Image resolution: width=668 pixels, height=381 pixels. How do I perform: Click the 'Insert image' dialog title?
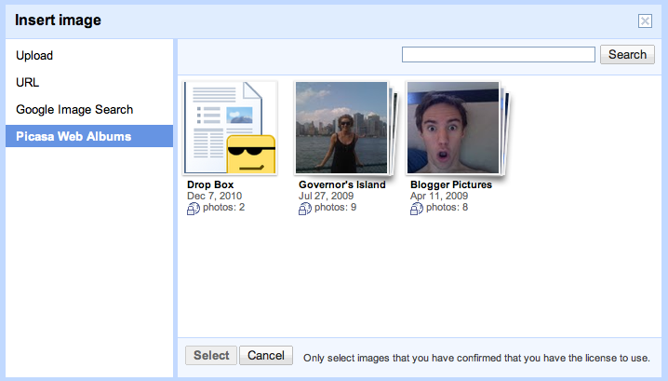[58, 20]
